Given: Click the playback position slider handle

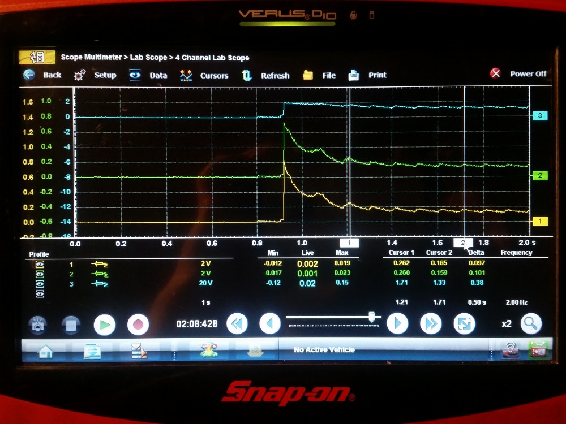Looking at the screenshot, I should click(x=372, y=318).
